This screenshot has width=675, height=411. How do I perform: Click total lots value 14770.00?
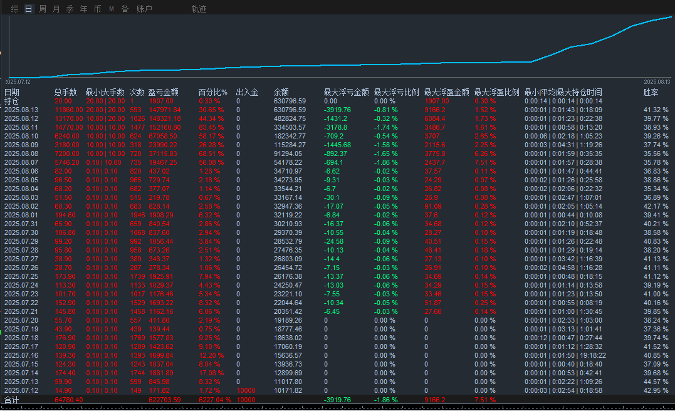(x=69, y=127)
